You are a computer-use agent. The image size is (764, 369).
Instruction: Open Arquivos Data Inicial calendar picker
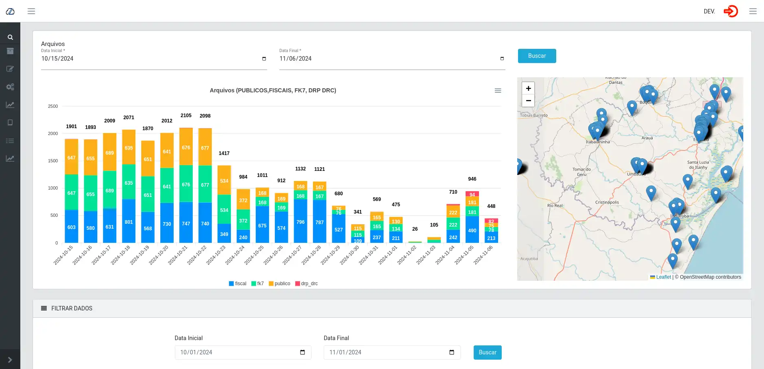coord(264,59)
